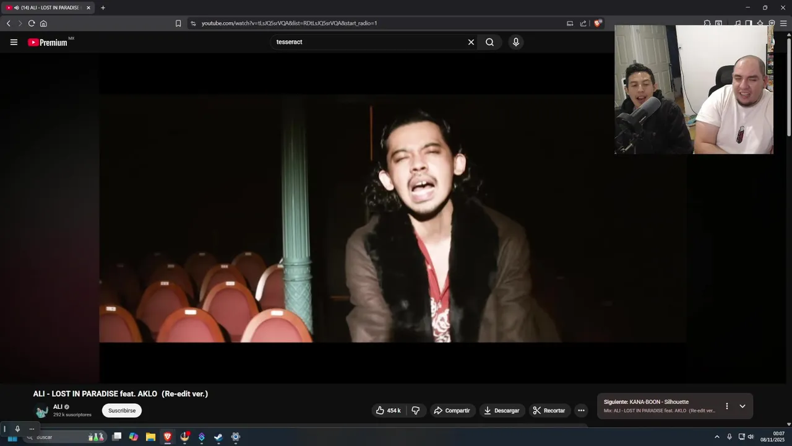Clear the tesseract search query
792x446 pixels.
[471, 42]
